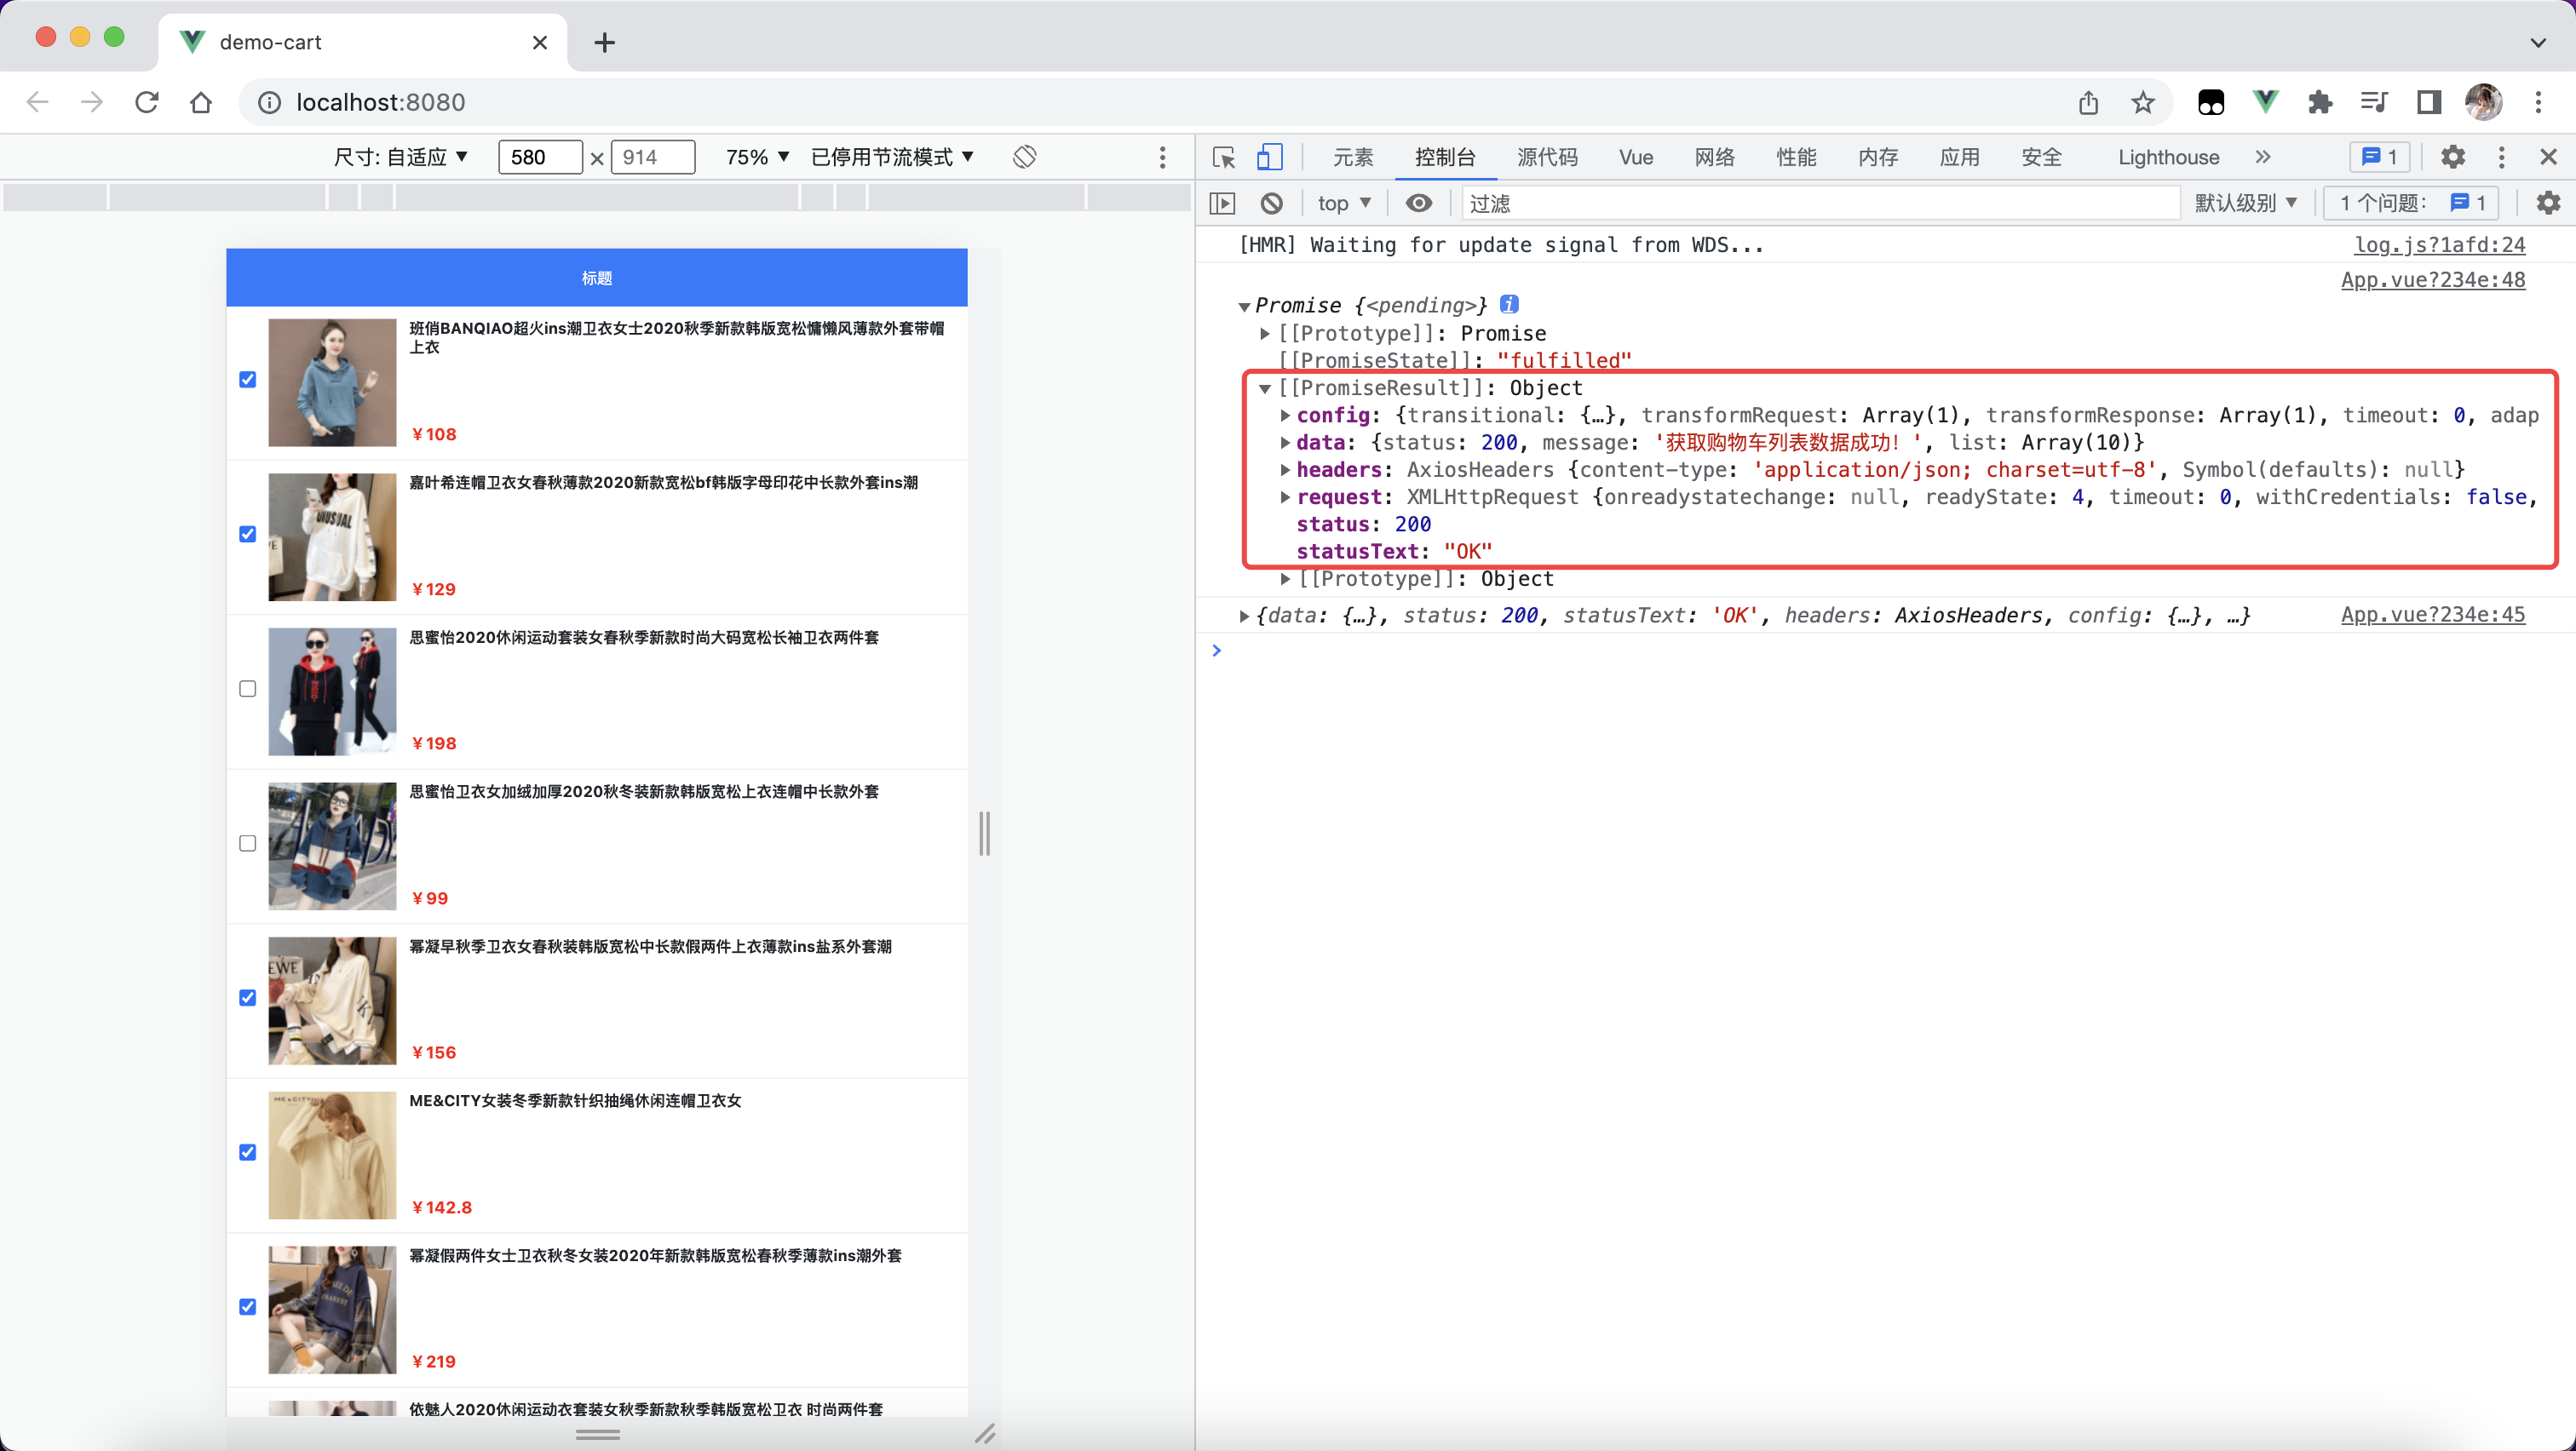Click the Vue DevTools panel icon
This screenshot has width=2576, height=1451.
pyautogui.click(x=1633, y=156)
